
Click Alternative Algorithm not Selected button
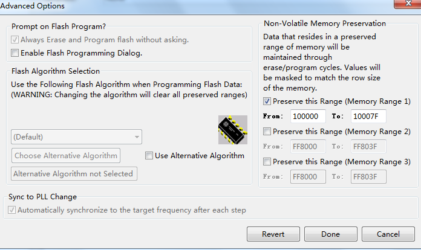click(x=74, y=174)
